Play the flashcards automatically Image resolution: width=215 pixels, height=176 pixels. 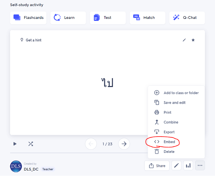tap(15, 144)
